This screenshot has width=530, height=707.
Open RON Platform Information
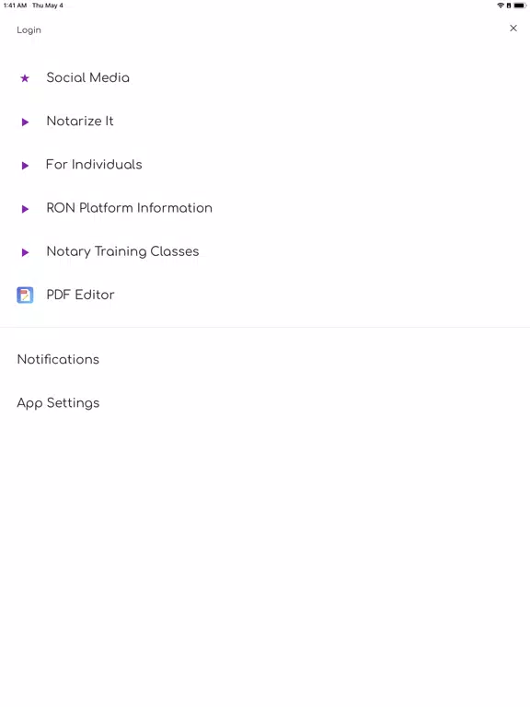(130, 208)
